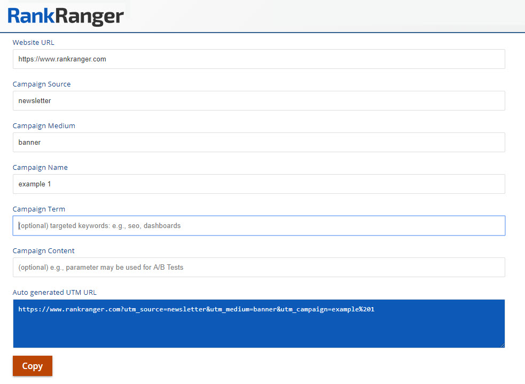525x384 pixels.
Task: Click the Auto generated UTM URL label
Action: [x=54, y=293]
